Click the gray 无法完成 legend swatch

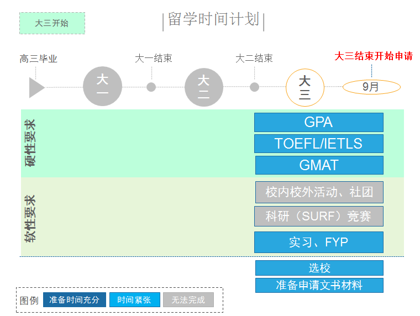pyautogui.click(x=188, y=299)
